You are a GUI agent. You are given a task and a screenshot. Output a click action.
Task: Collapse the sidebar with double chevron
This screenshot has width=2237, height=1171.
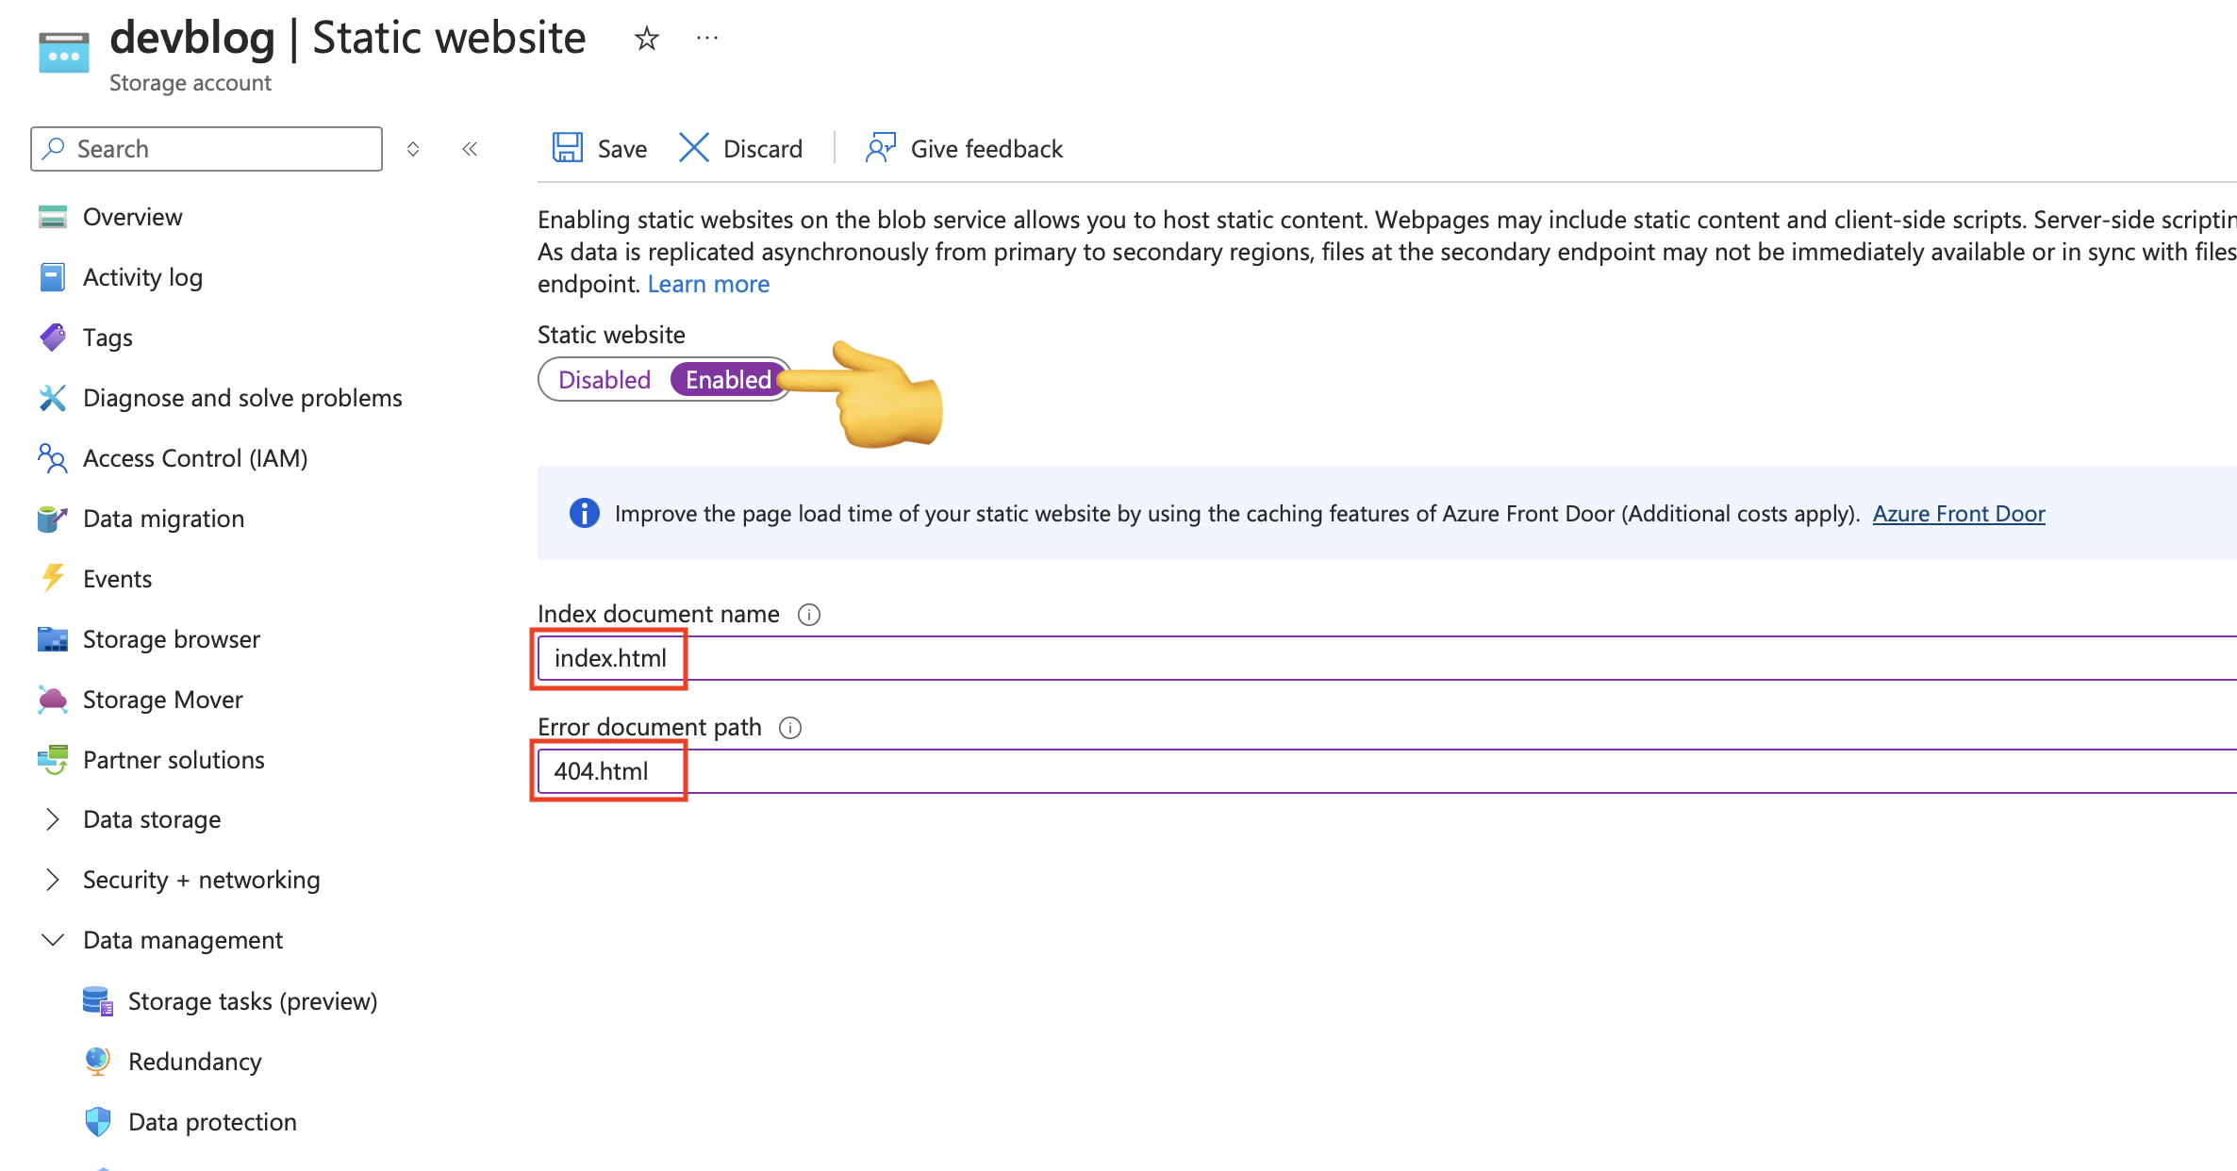tap(470, 149)
